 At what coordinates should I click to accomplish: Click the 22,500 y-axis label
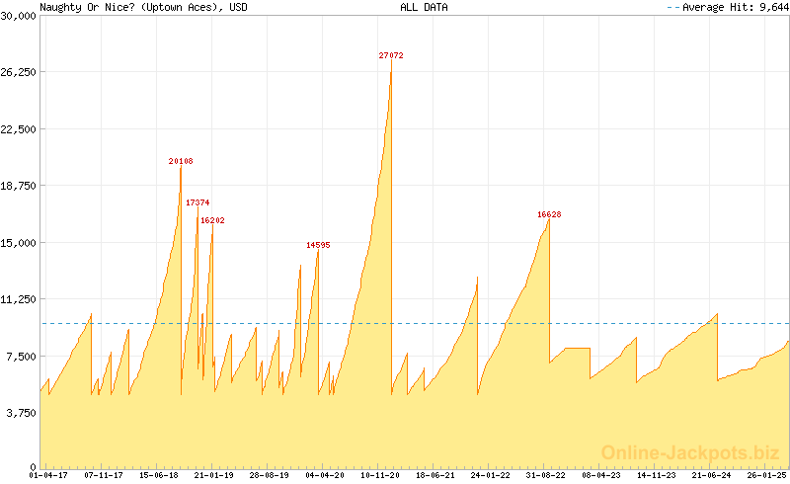(19, 129)
